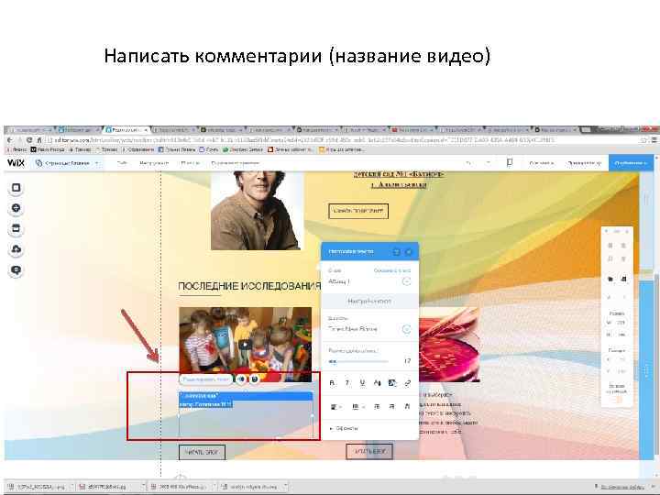Click the browser back arrow
The height and width of the screenshot is (495, 660).
pyautogui.click(x=10, y=140)
